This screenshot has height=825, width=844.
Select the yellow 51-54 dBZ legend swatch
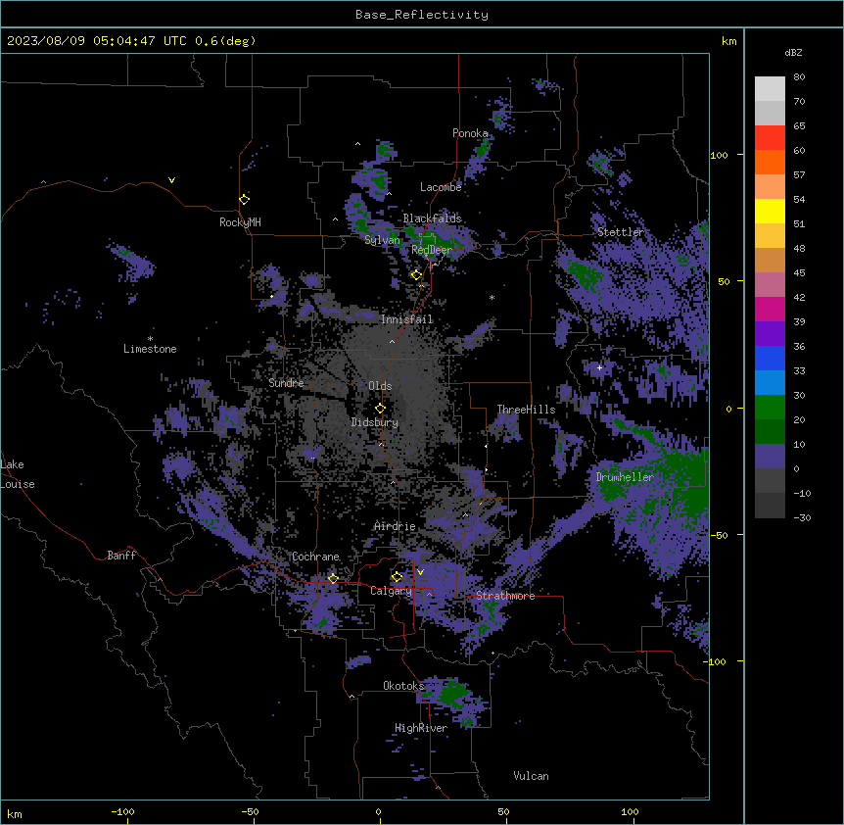770,212
